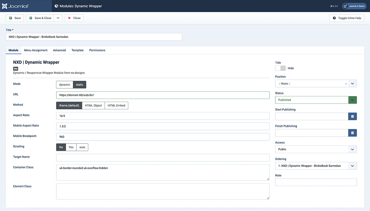Click inside the Note field
This screenshot has height=211, width=370.
316,182
